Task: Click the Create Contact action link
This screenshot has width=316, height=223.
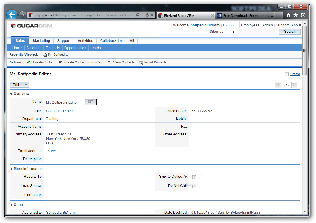Action: point(44,63)
